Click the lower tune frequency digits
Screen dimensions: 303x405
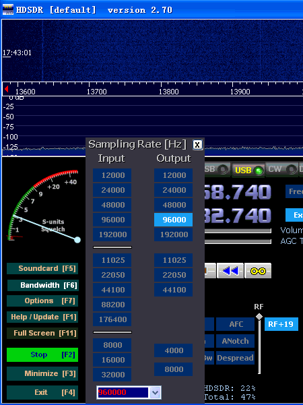pyautogui.click(x=238, y=216)
